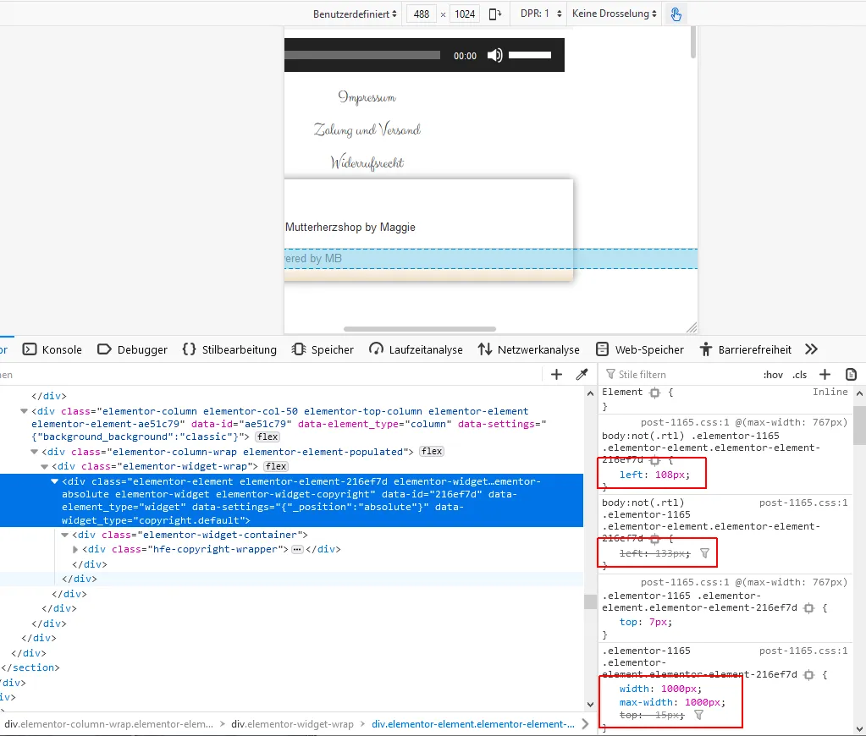Click the viewport resize handle corner

click(692, 328)
